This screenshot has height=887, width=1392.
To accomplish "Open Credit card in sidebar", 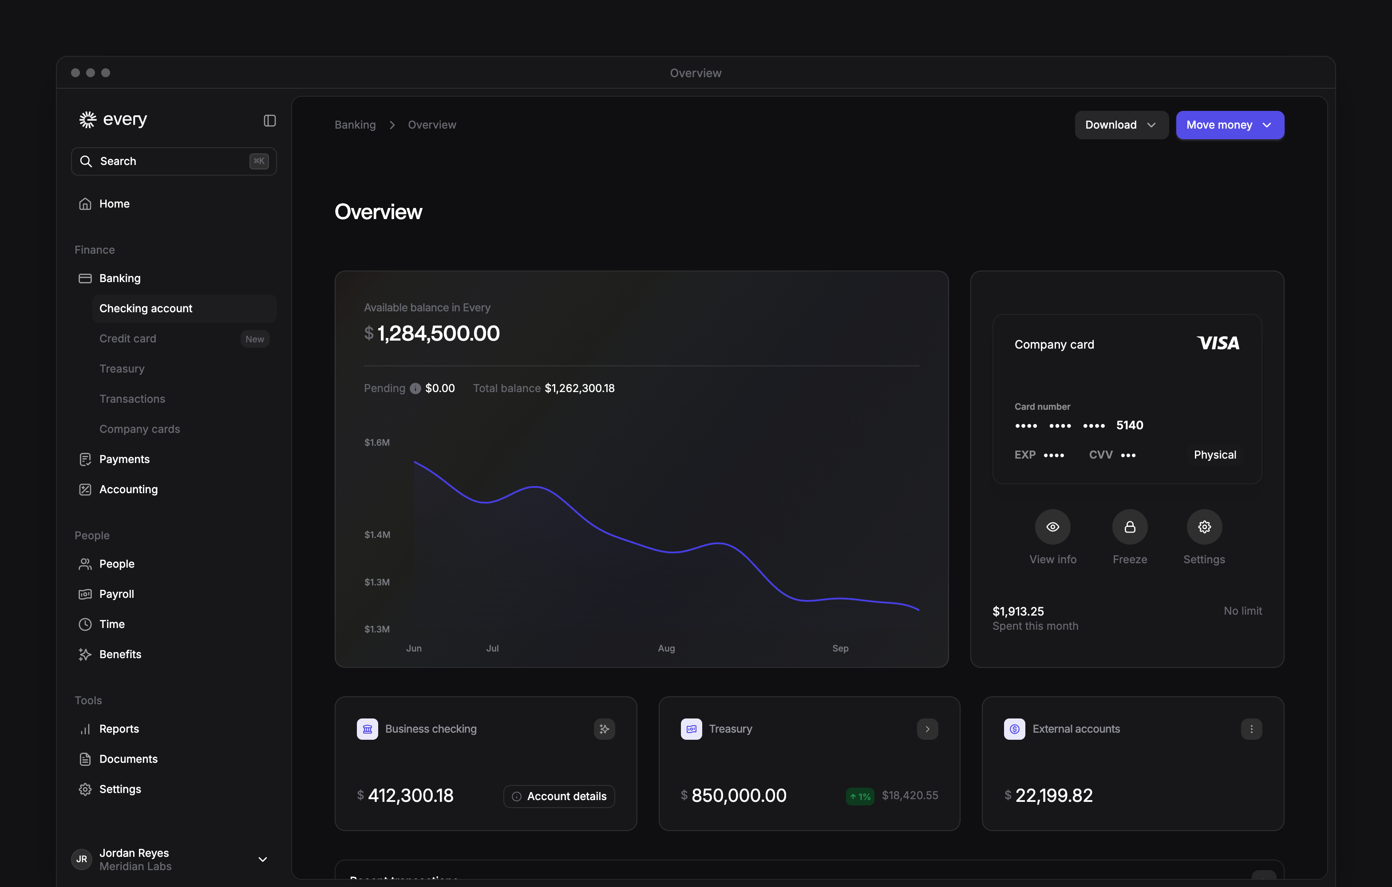I will coord(184,338).
